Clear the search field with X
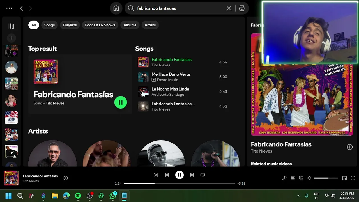Screen dimensions: 359x202 click(x=229, y=8)
